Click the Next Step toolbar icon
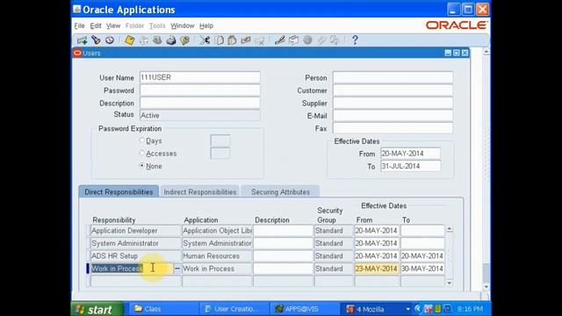The height and width of the screenshot is (316, 562). [x=143, y=40]
